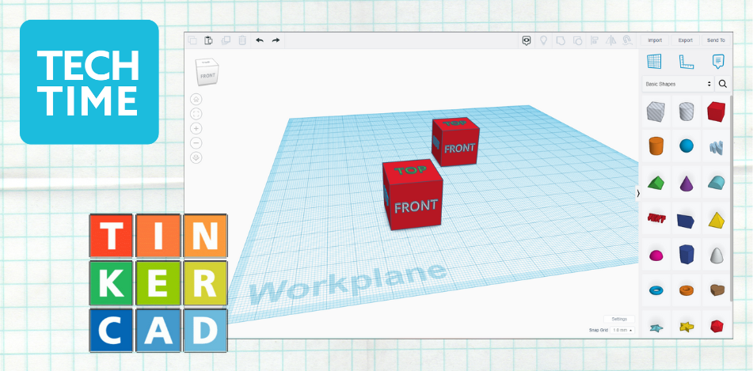Pick the orange Tube shape

[686, 290]
